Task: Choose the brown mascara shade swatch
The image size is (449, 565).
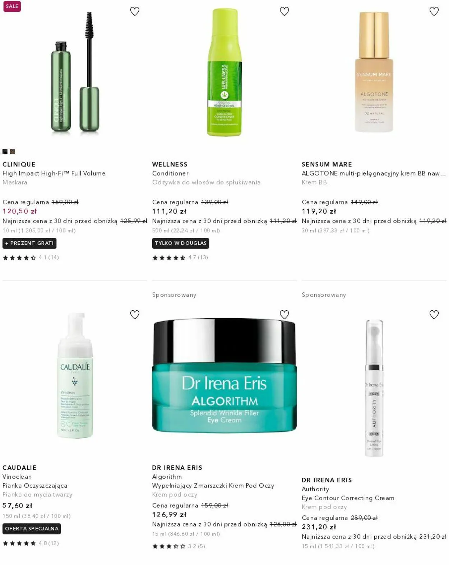Action: tap(12, 152)
